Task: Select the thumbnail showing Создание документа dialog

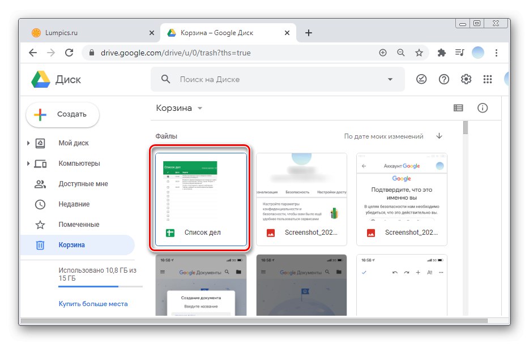Action: [201, 285]
